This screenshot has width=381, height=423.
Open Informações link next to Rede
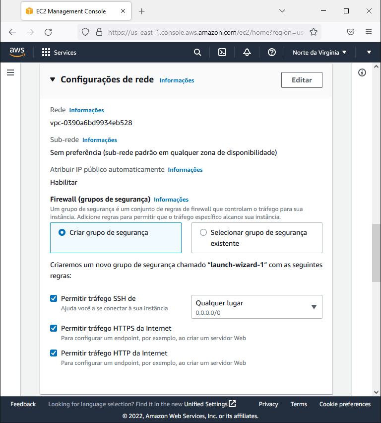pyautogui.click(x=86, y=110)
